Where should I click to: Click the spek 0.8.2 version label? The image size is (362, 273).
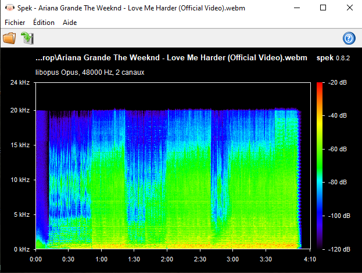[x=333, y=59]
